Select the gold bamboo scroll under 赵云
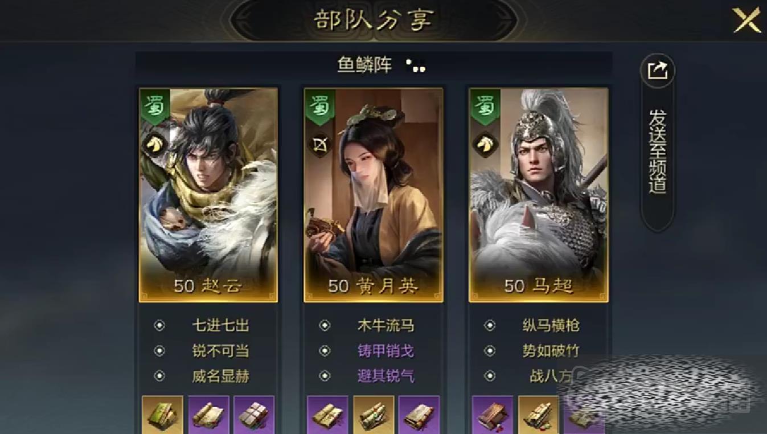 point(163,415)
